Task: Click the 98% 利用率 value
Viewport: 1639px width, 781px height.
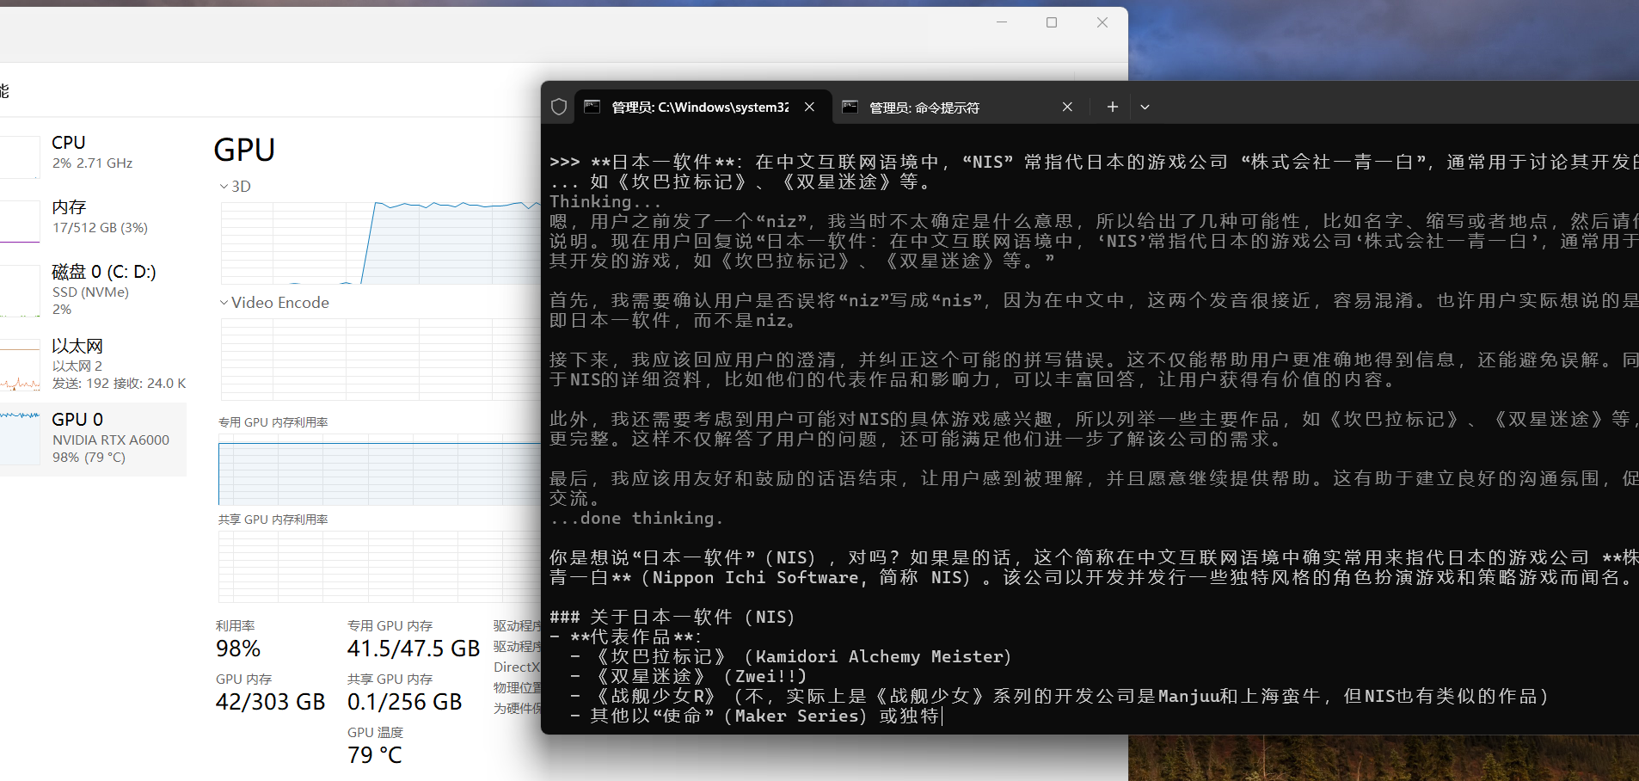Action: 238,649
